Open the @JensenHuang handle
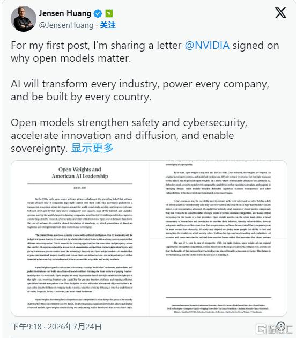Image resolution: width=296 pixels, height=338 pixels. tap(66, 25)
